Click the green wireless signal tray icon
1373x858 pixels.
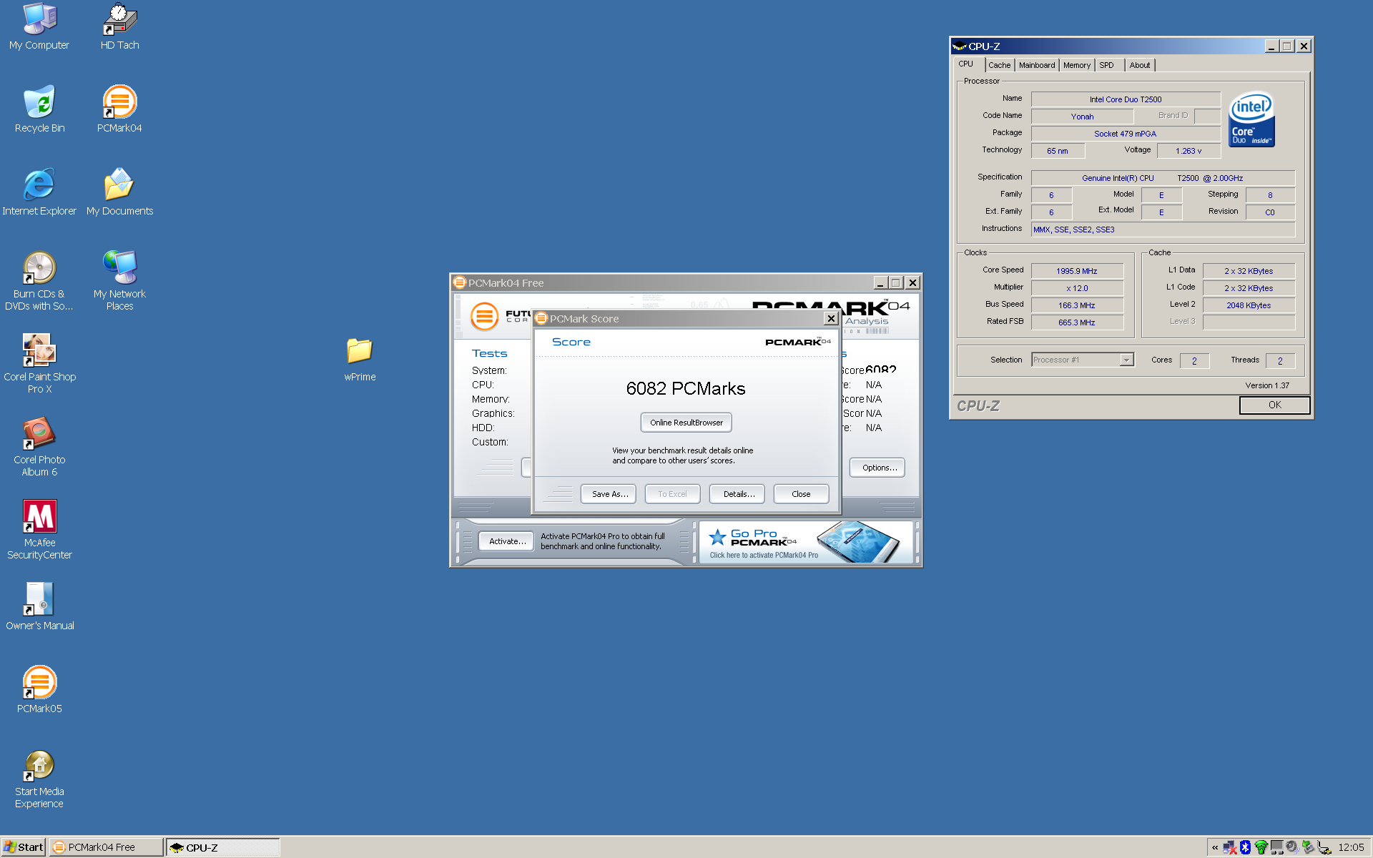[x=1261, y=847]
